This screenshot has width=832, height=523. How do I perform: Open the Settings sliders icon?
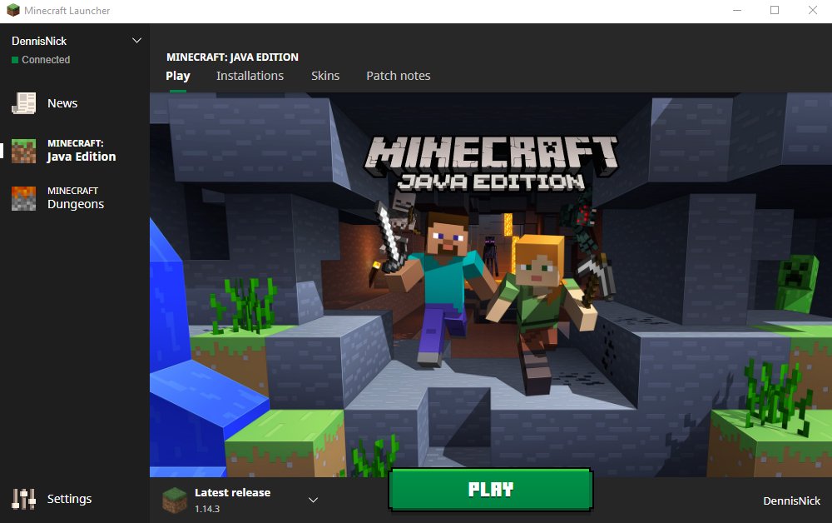(x=24, y=499)
